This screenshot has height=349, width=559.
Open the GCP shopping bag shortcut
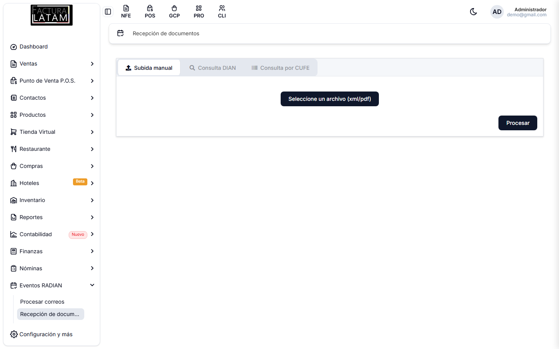pos(174,12)
